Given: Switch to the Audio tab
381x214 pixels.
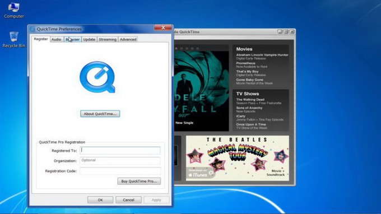Looking at the screenshot, I should 57,39.
